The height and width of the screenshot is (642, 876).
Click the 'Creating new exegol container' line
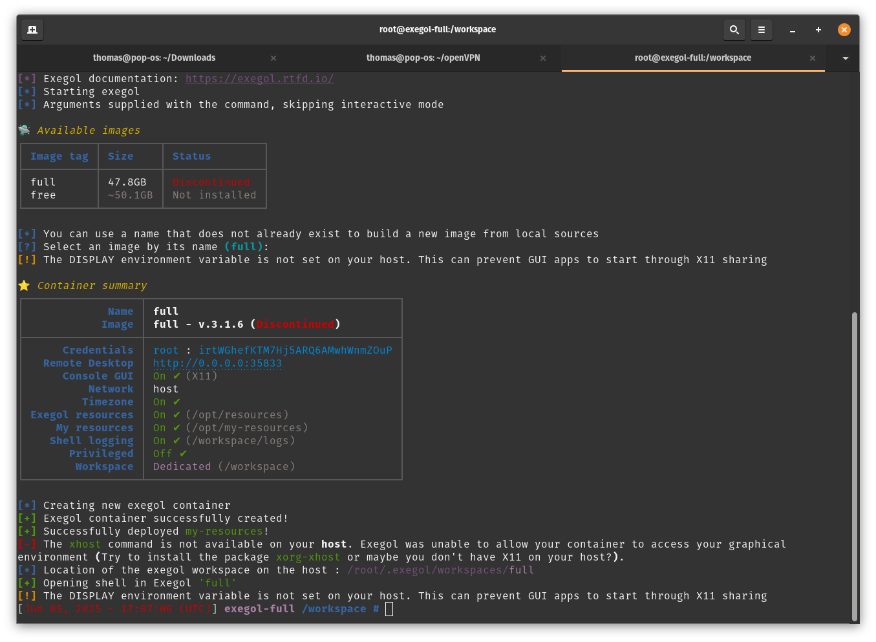137,506
